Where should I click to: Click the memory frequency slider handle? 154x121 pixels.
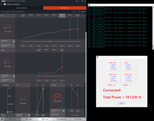(x=45, y=76)
